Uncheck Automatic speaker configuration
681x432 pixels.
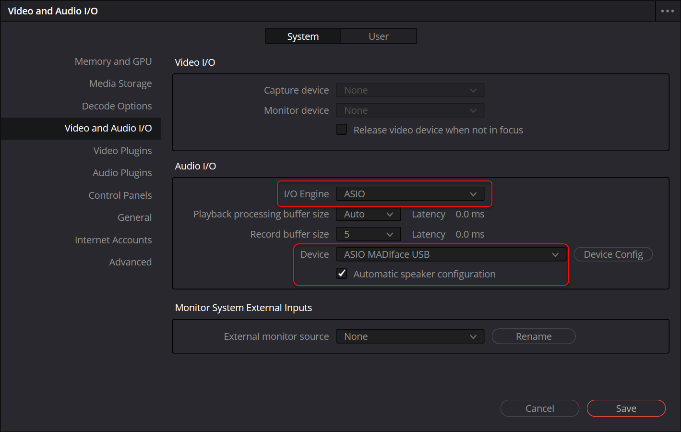[342, 274]
